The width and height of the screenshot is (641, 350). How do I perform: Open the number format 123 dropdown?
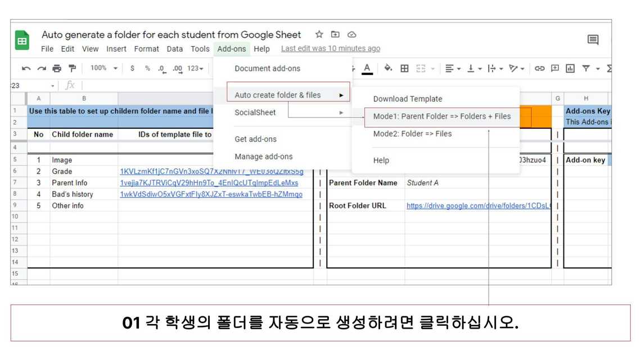pos(195,69)
